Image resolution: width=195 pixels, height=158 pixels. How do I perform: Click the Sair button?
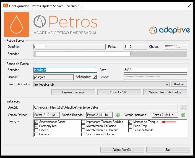[x=168, y=149]
